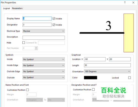The height and width of the screenshot is (107, 138).
Task: Click the Designator Margin field
Action: pyautogui.click(x=94, y=95)
